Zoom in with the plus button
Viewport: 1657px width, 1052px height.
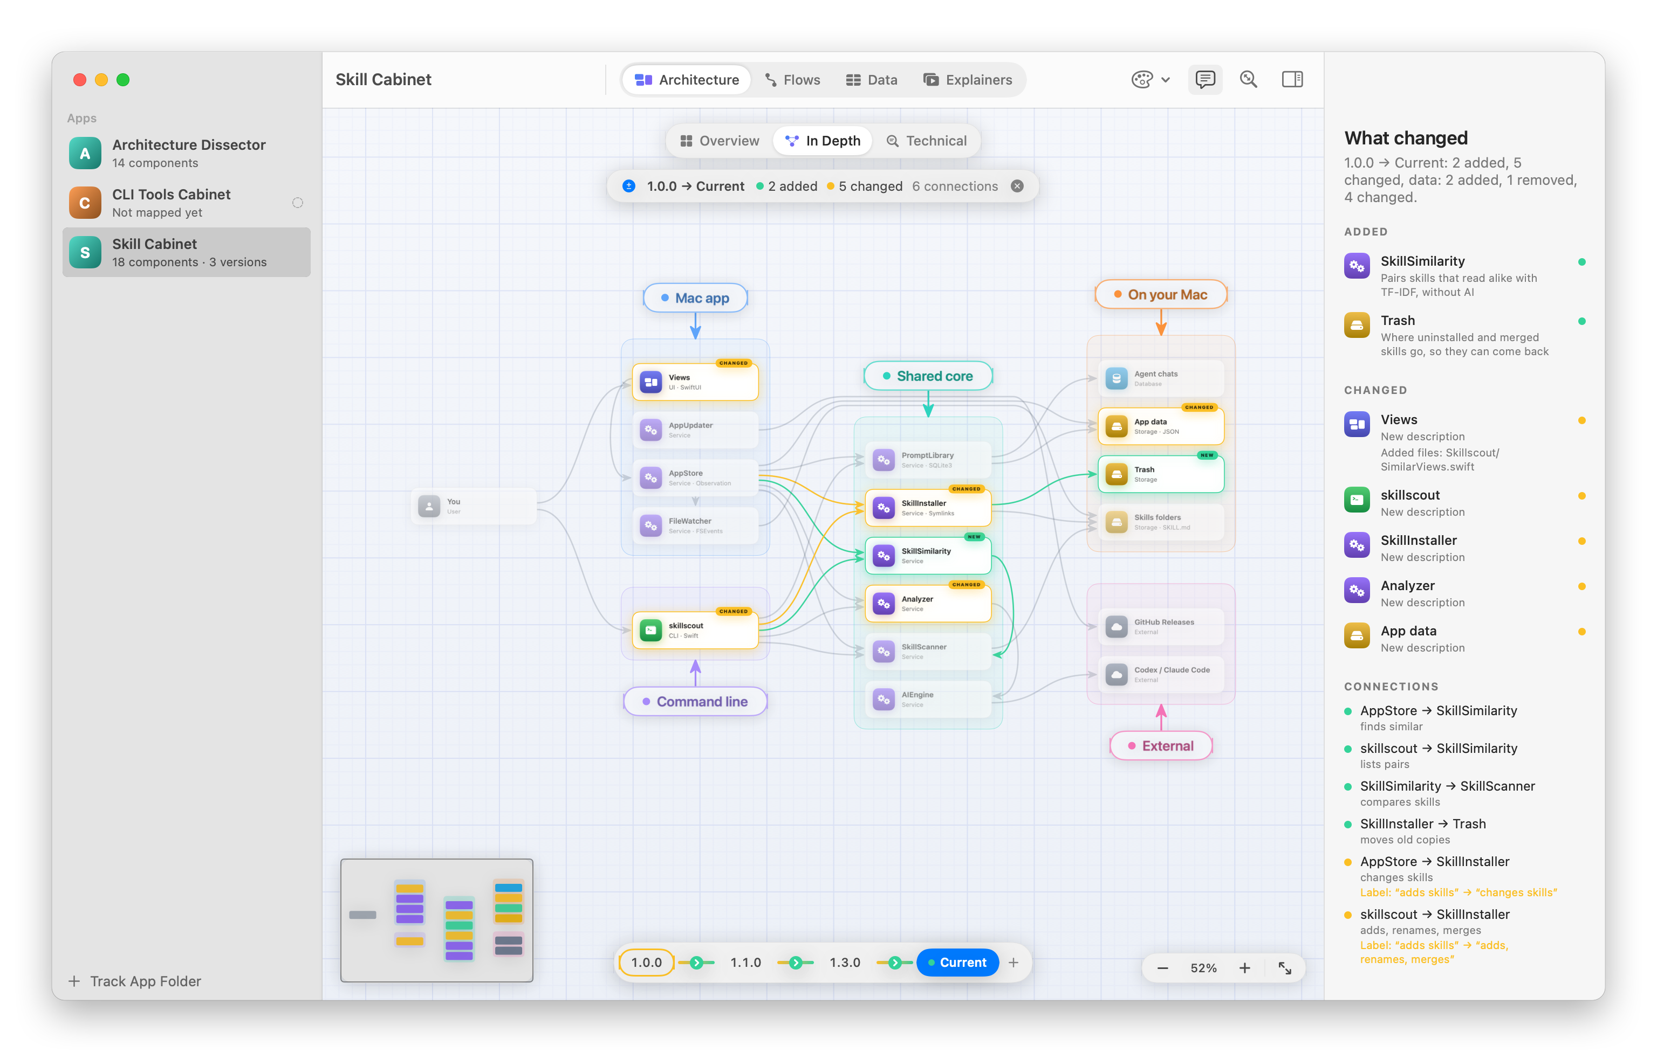click(1245, 968)
